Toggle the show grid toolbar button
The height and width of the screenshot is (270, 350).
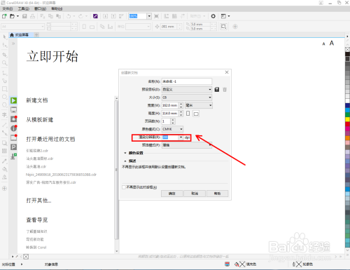coord(174,16)
